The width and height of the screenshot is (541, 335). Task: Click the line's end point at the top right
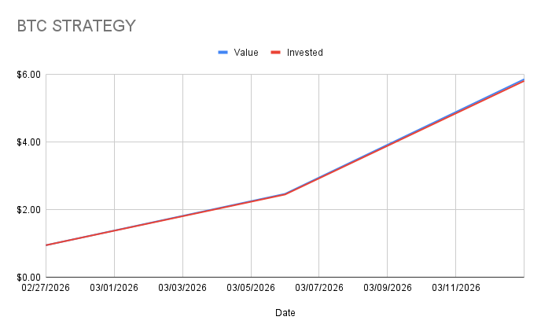coord(524,79)
